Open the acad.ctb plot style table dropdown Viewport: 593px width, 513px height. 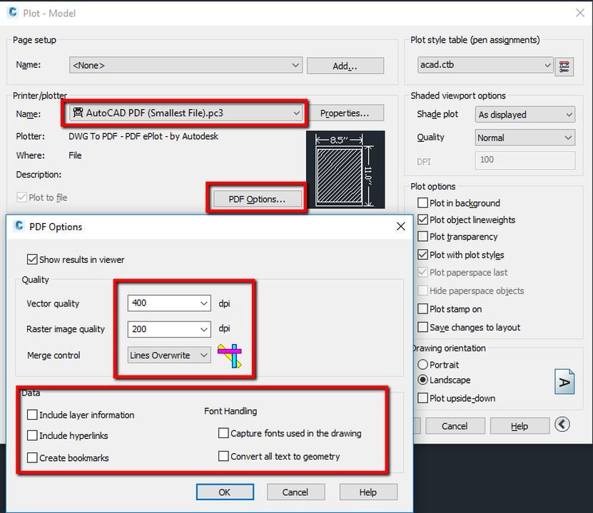[x=549, y=65]
